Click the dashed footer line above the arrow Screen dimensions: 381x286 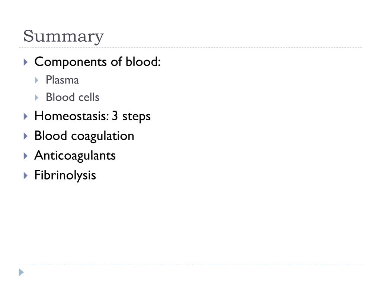tap(190, 265)
